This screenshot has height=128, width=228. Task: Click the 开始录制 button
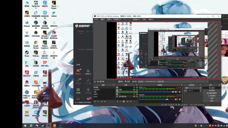(212, 90)
